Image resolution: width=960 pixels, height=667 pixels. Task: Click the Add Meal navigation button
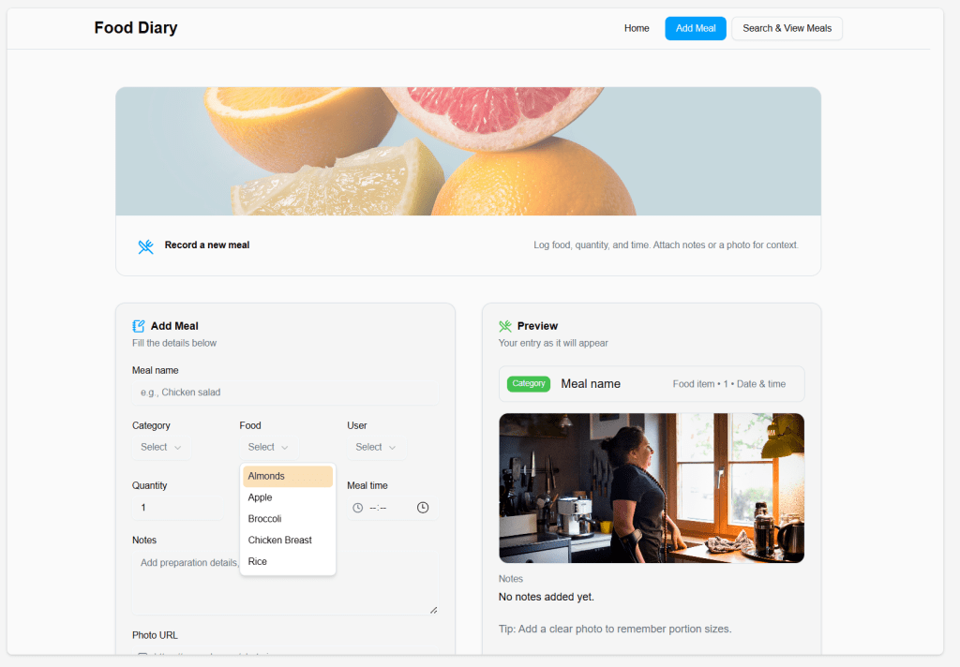click(x=696, y=28)
